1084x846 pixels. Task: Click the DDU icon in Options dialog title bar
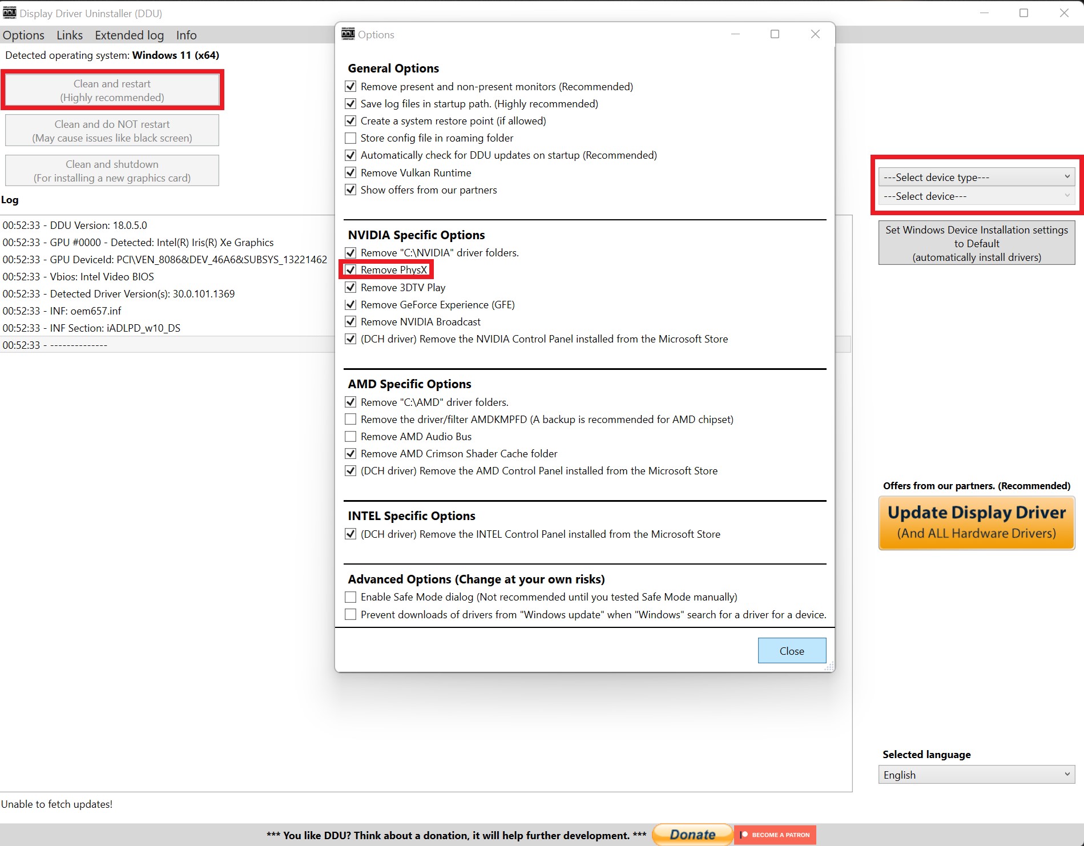(x=348, y=34)
